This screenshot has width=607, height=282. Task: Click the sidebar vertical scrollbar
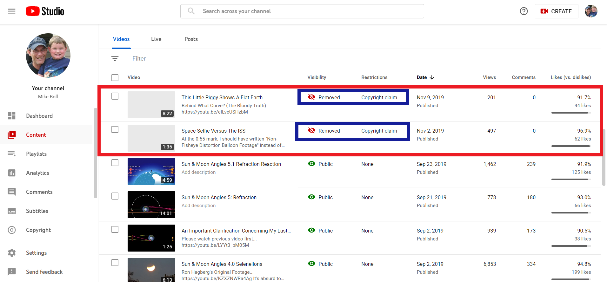click(96, 153)
